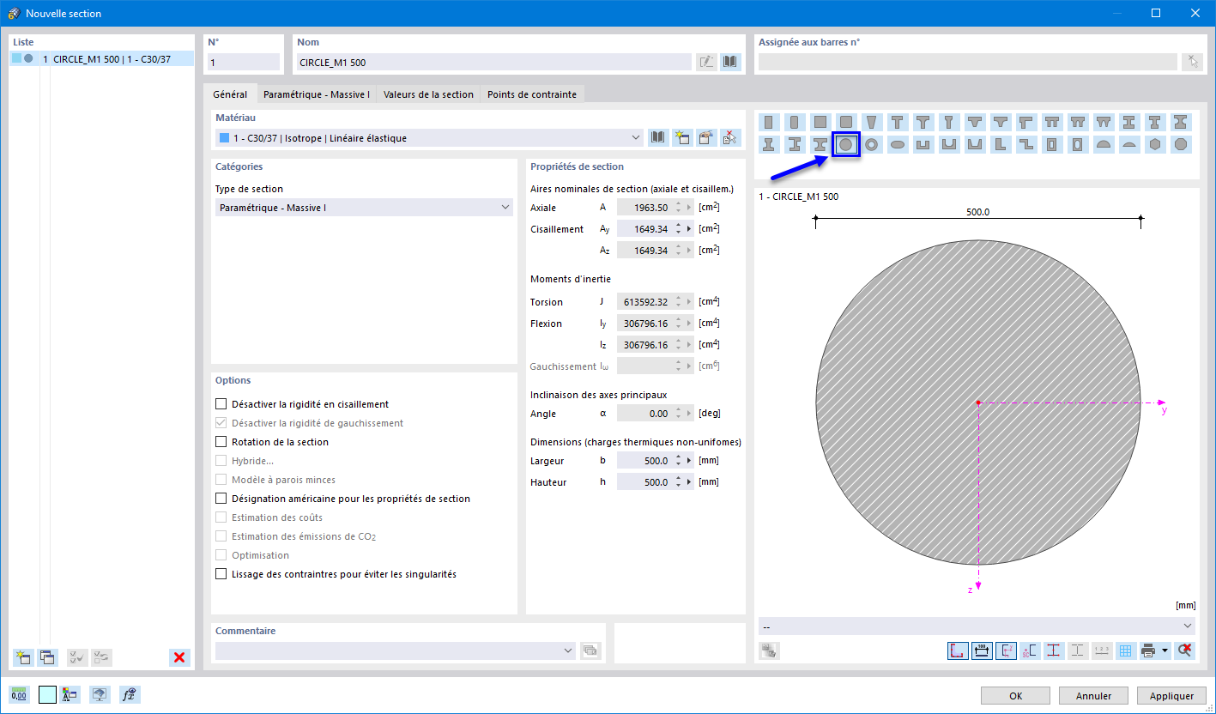The image size is (1216, 714).
Task: Toggle the dimension lines display icon
Action: coord(981,650)
